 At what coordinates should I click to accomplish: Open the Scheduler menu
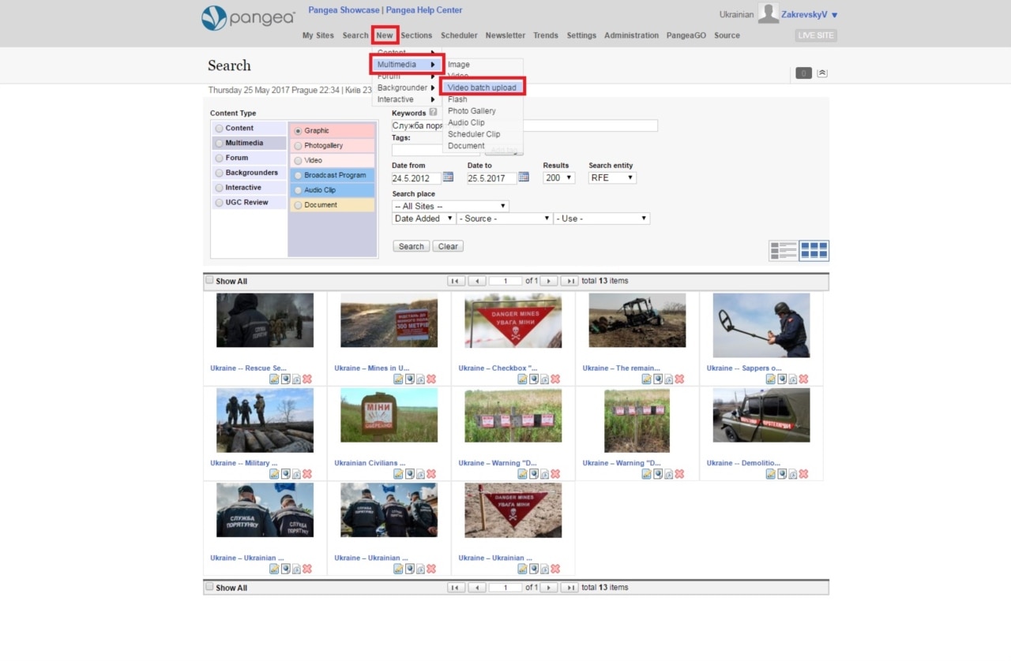click(459, 35)
